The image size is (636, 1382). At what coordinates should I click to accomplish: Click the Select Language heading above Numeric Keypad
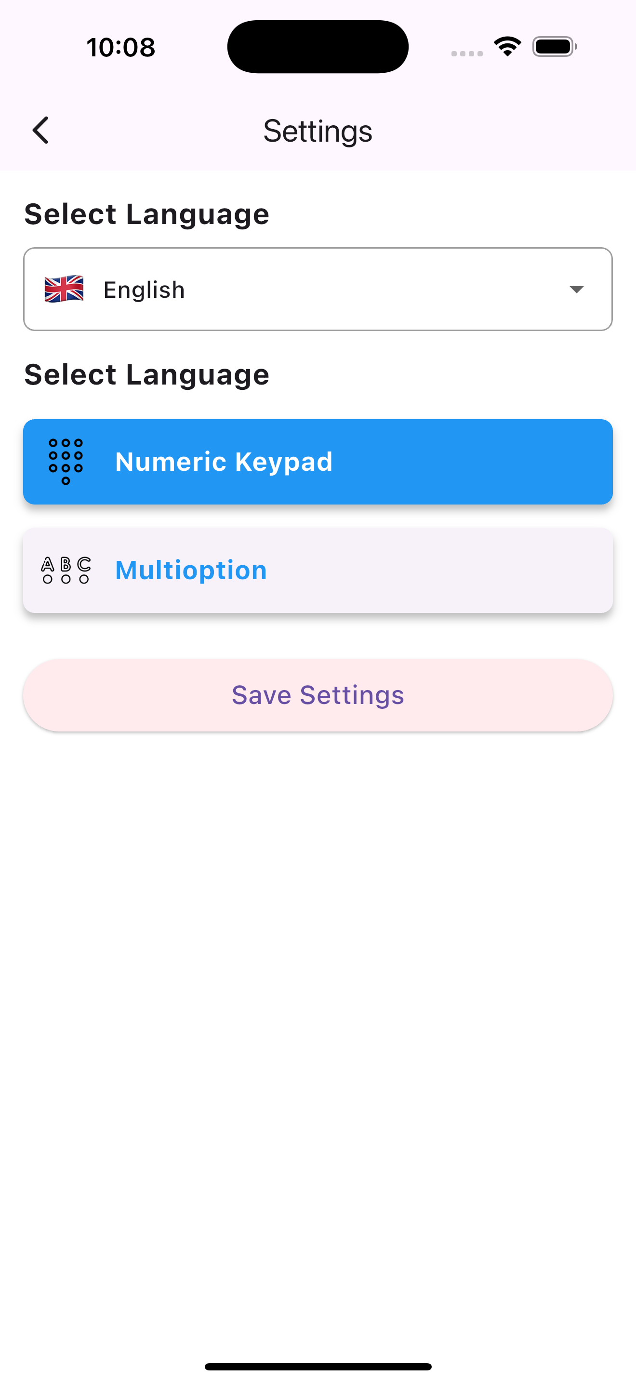(x=146, y=374)
